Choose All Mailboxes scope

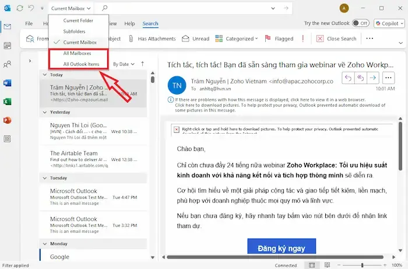tap(78, 53)
